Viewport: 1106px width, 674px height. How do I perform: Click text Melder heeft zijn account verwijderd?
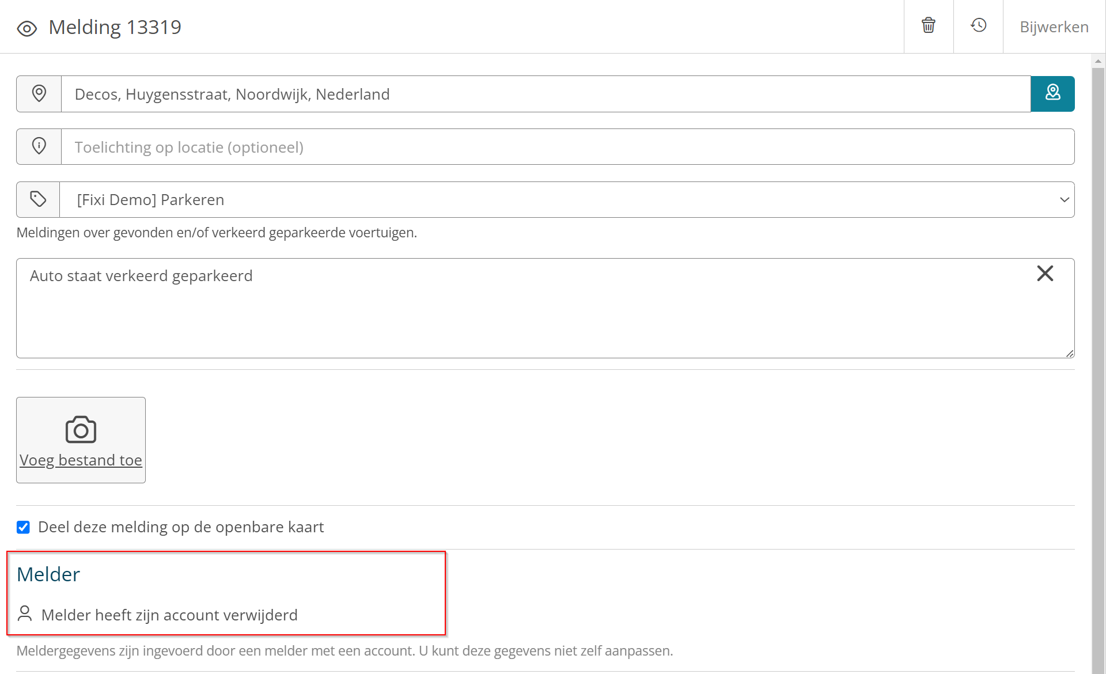pos(169,615)
